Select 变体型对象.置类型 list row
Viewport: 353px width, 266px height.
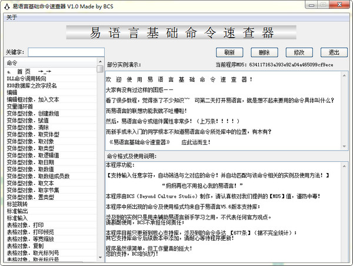click(x=51, y=197)
